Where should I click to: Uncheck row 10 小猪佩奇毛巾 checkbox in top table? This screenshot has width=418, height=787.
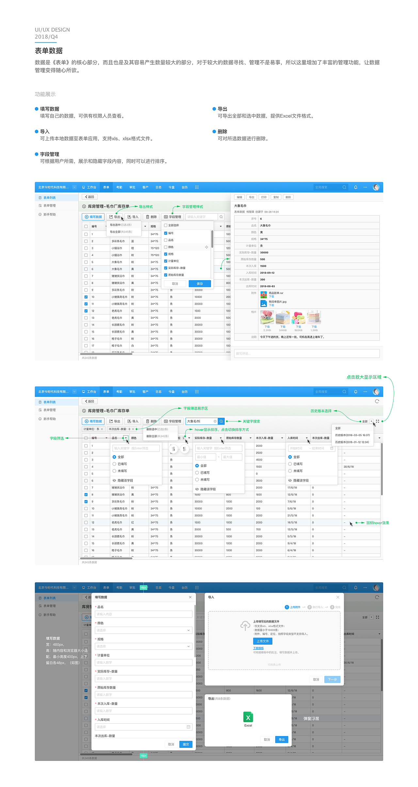(x=86, y=297)
